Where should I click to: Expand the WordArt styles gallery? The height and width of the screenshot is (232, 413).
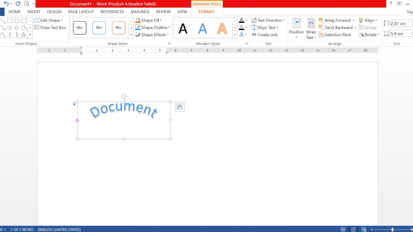click(235, 35)
